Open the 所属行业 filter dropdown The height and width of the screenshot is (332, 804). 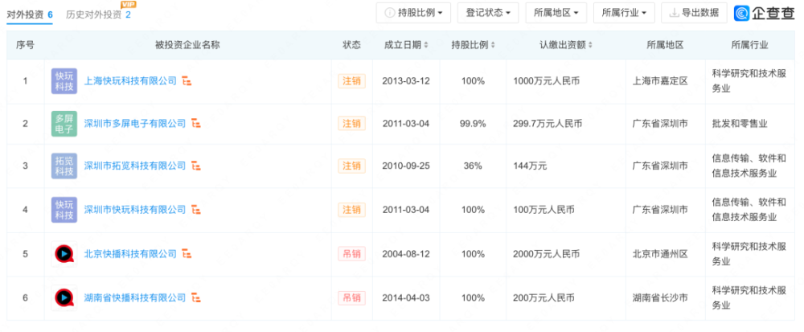[624, 13]
